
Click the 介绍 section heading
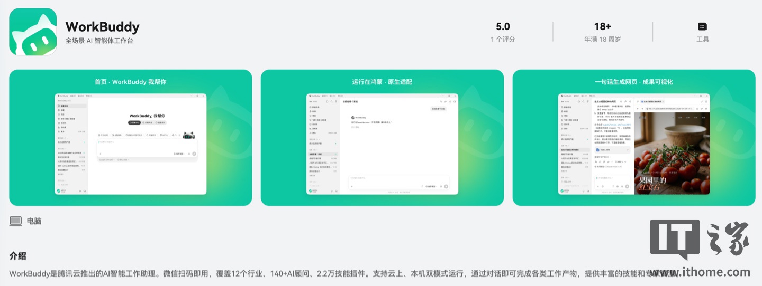(x=18, y=256)
